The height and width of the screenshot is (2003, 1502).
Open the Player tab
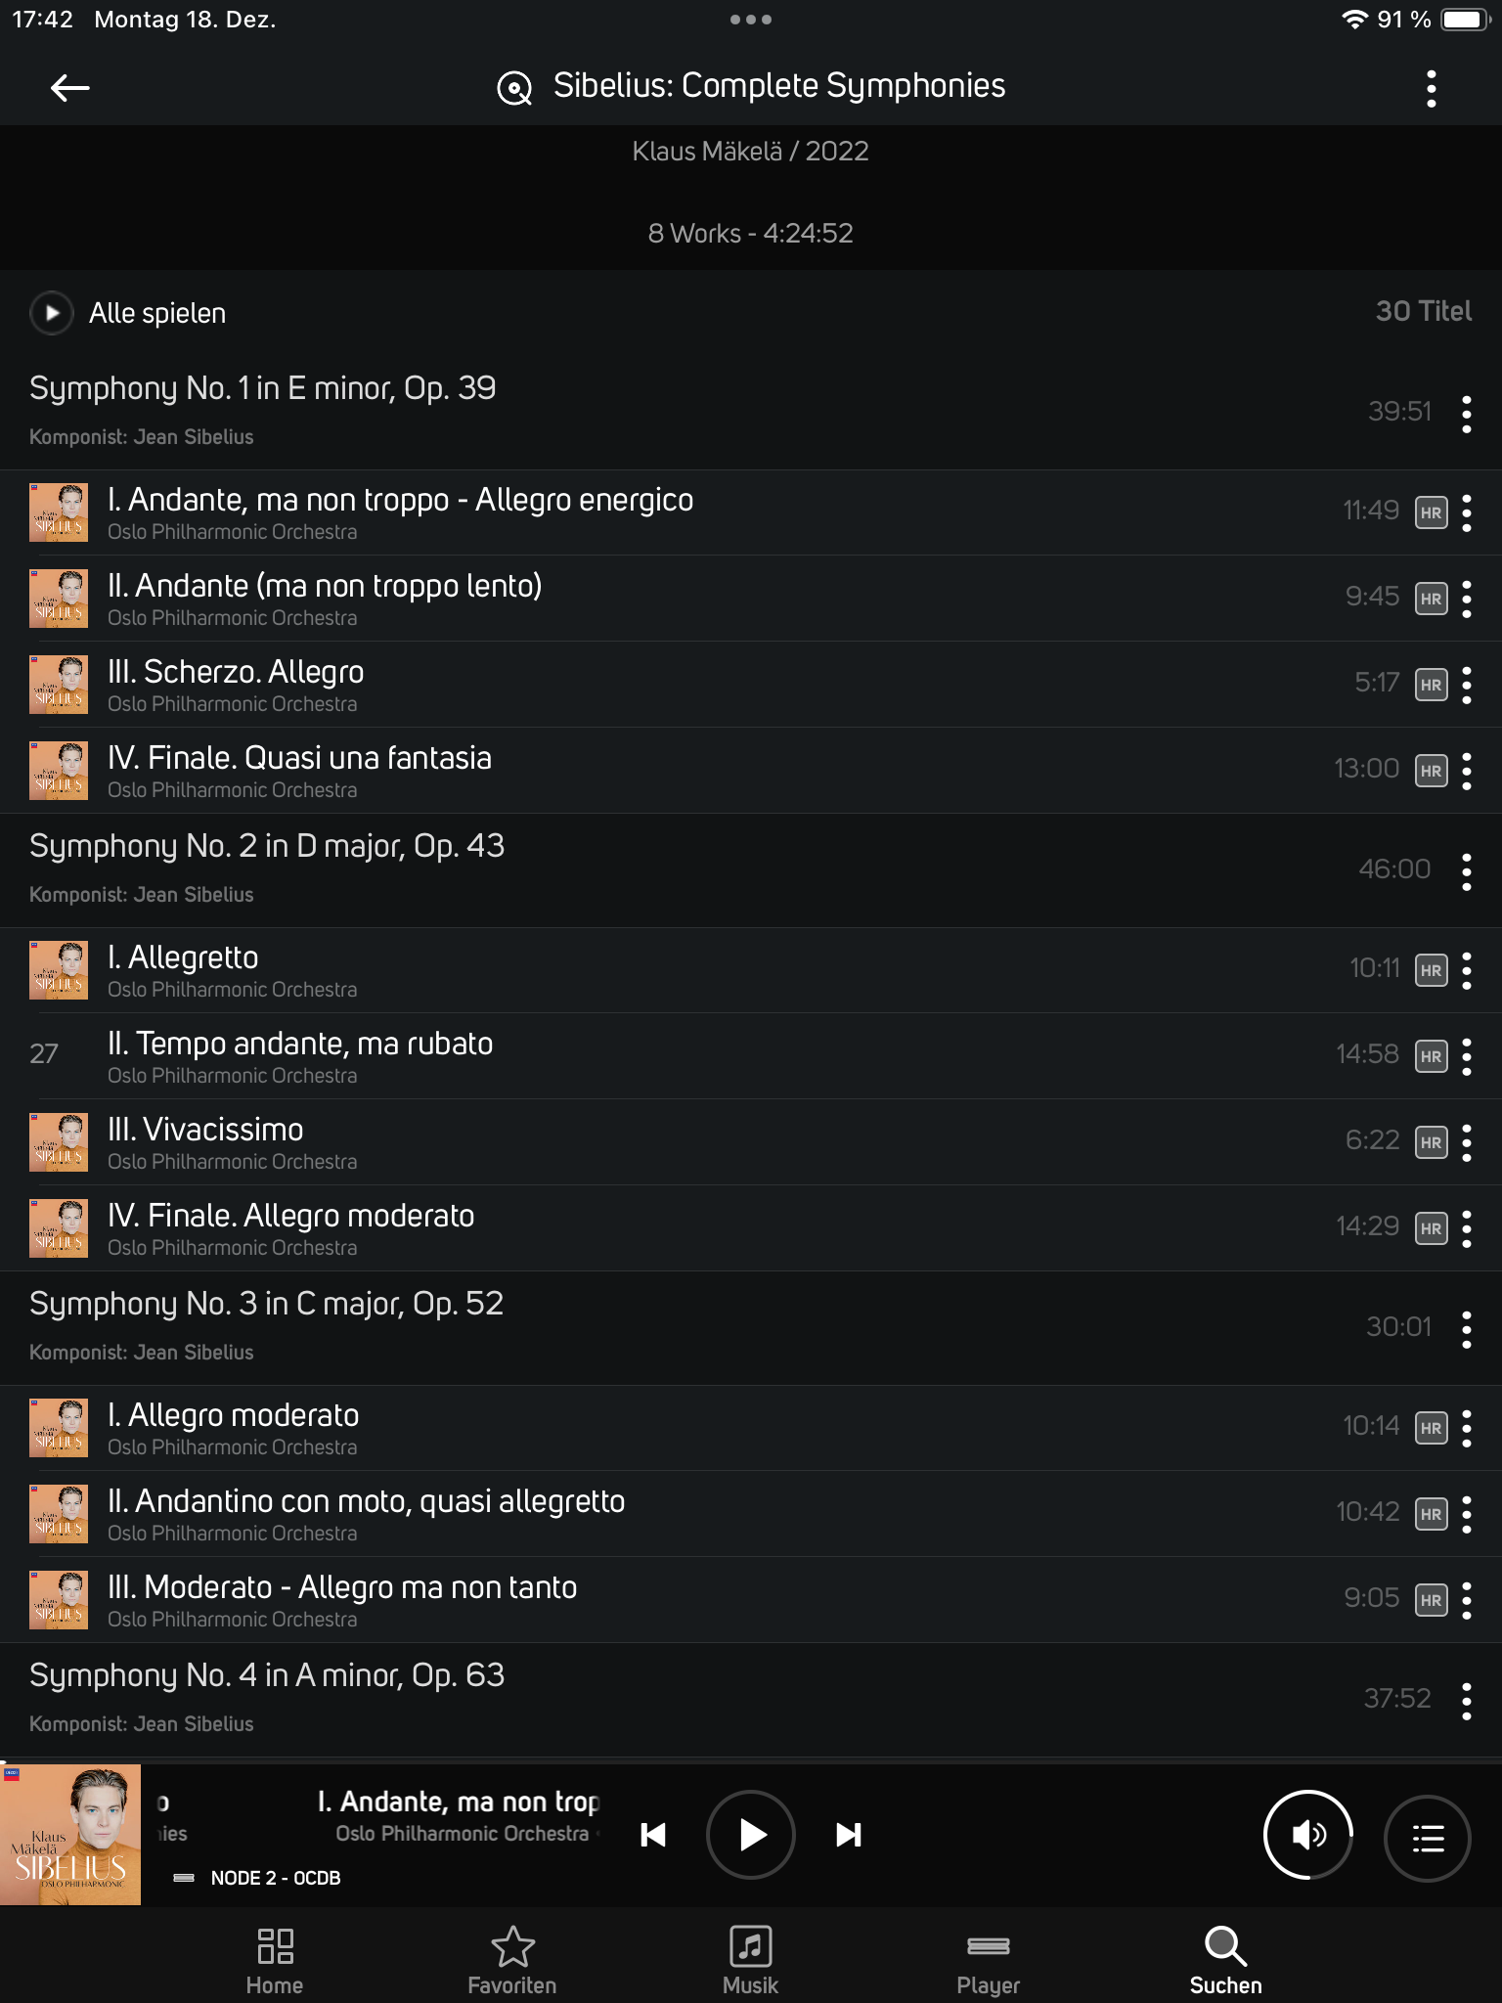[x=988, y=1961]
